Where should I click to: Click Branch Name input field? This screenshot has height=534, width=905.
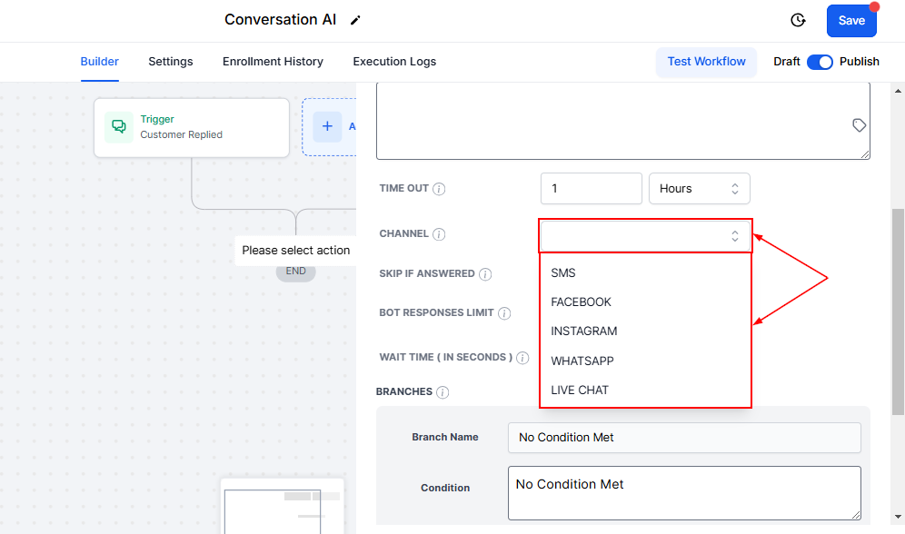(x=684, y=438)
